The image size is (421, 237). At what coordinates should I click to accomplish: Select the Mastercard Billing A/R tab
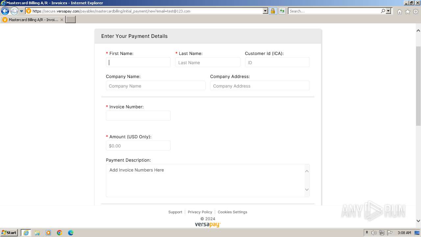tap(33, 20)
